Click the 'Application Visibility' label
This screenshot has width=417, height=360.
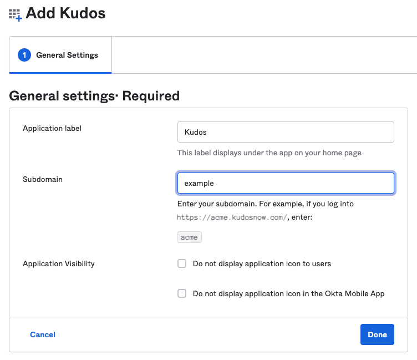[x=59, y=263]
